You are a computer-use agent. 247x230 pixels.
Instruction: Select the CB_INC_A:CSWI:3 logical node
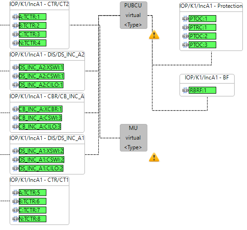(x=40, y=118)
